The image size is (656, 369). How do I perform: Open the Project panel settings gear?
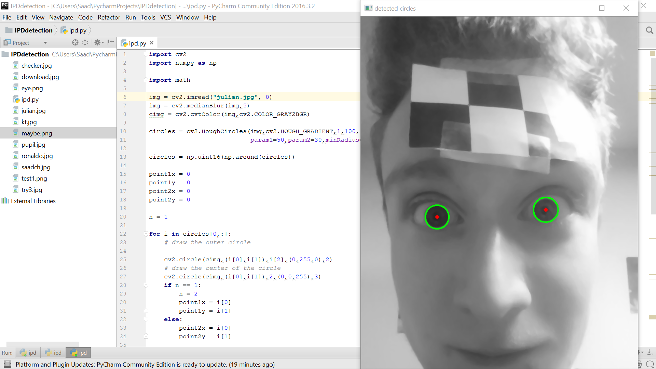[98, 42]
